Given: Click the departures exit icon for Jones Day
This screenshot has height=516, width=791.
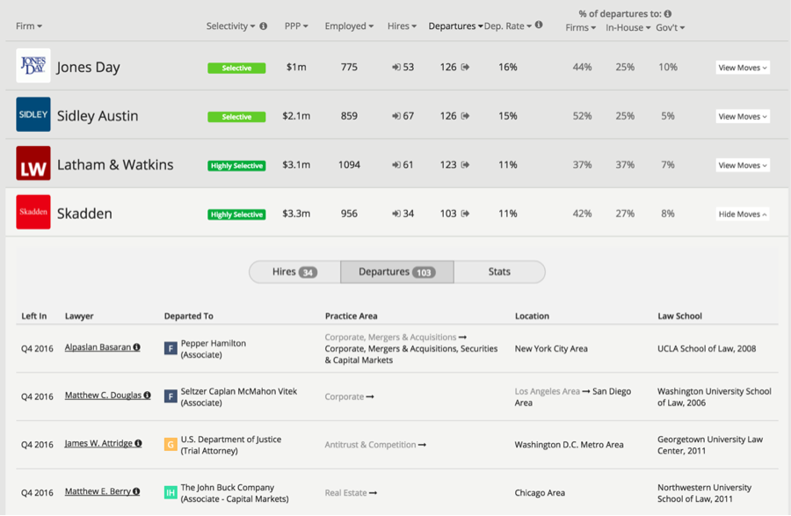Looking at the screenshot, I should 465,67.
